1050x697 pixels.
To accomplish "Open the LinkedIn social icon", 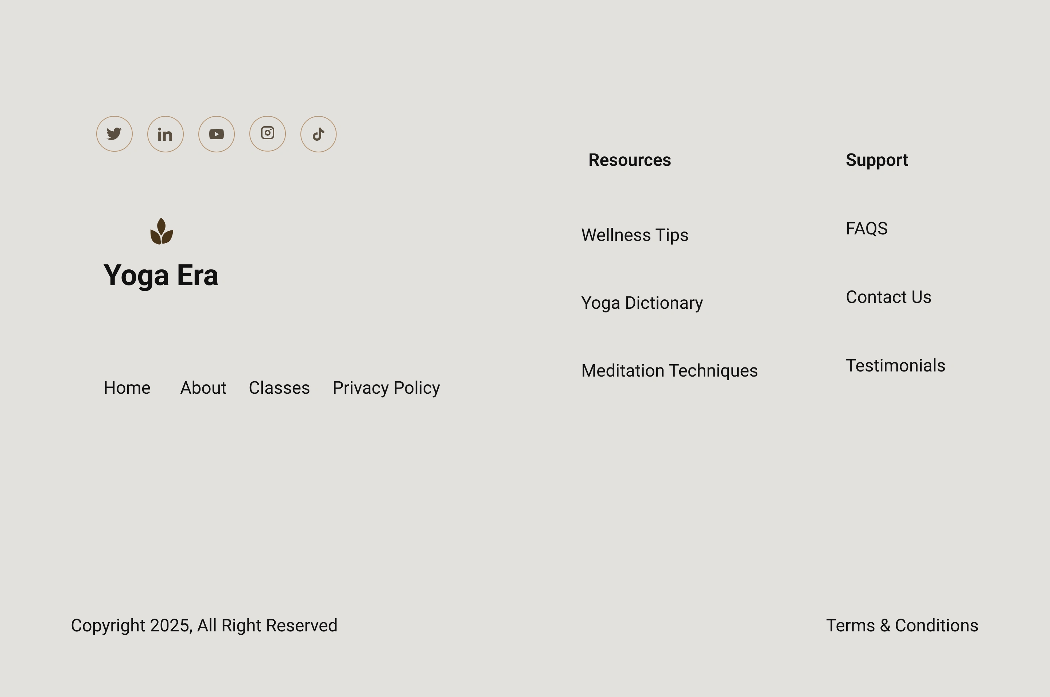I will 166,134.
